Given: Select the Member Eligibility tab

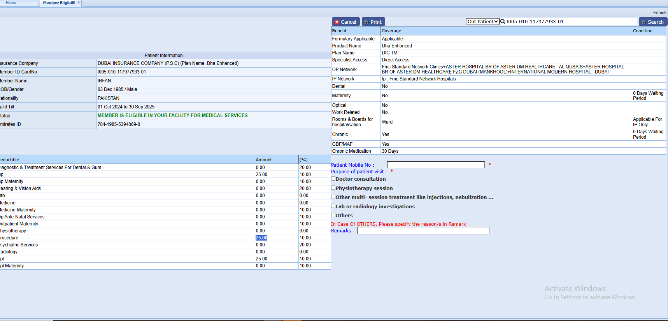Looking at the screenshot, I should (59, 3).
